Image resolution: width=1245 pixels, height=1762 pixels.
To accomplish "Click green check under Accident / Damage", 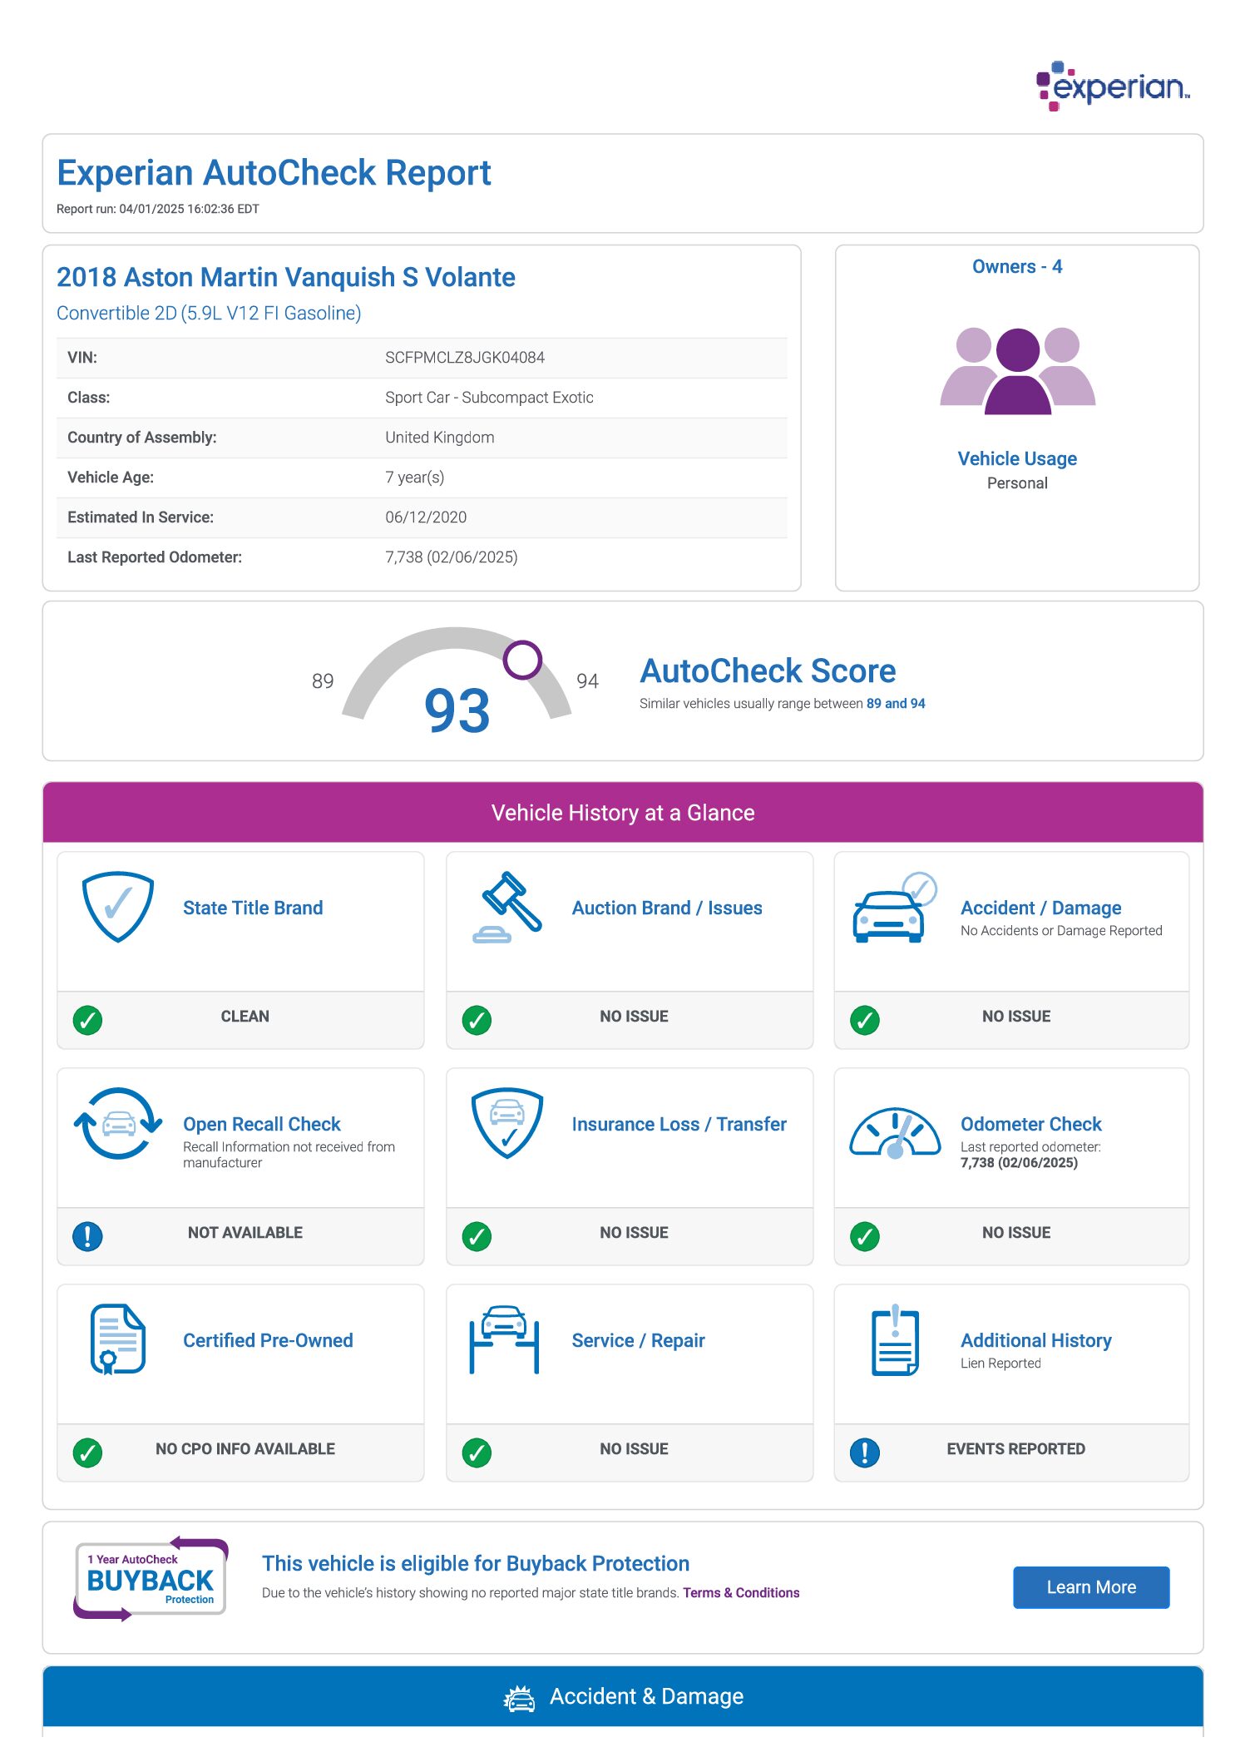I will coord(865,1020).
